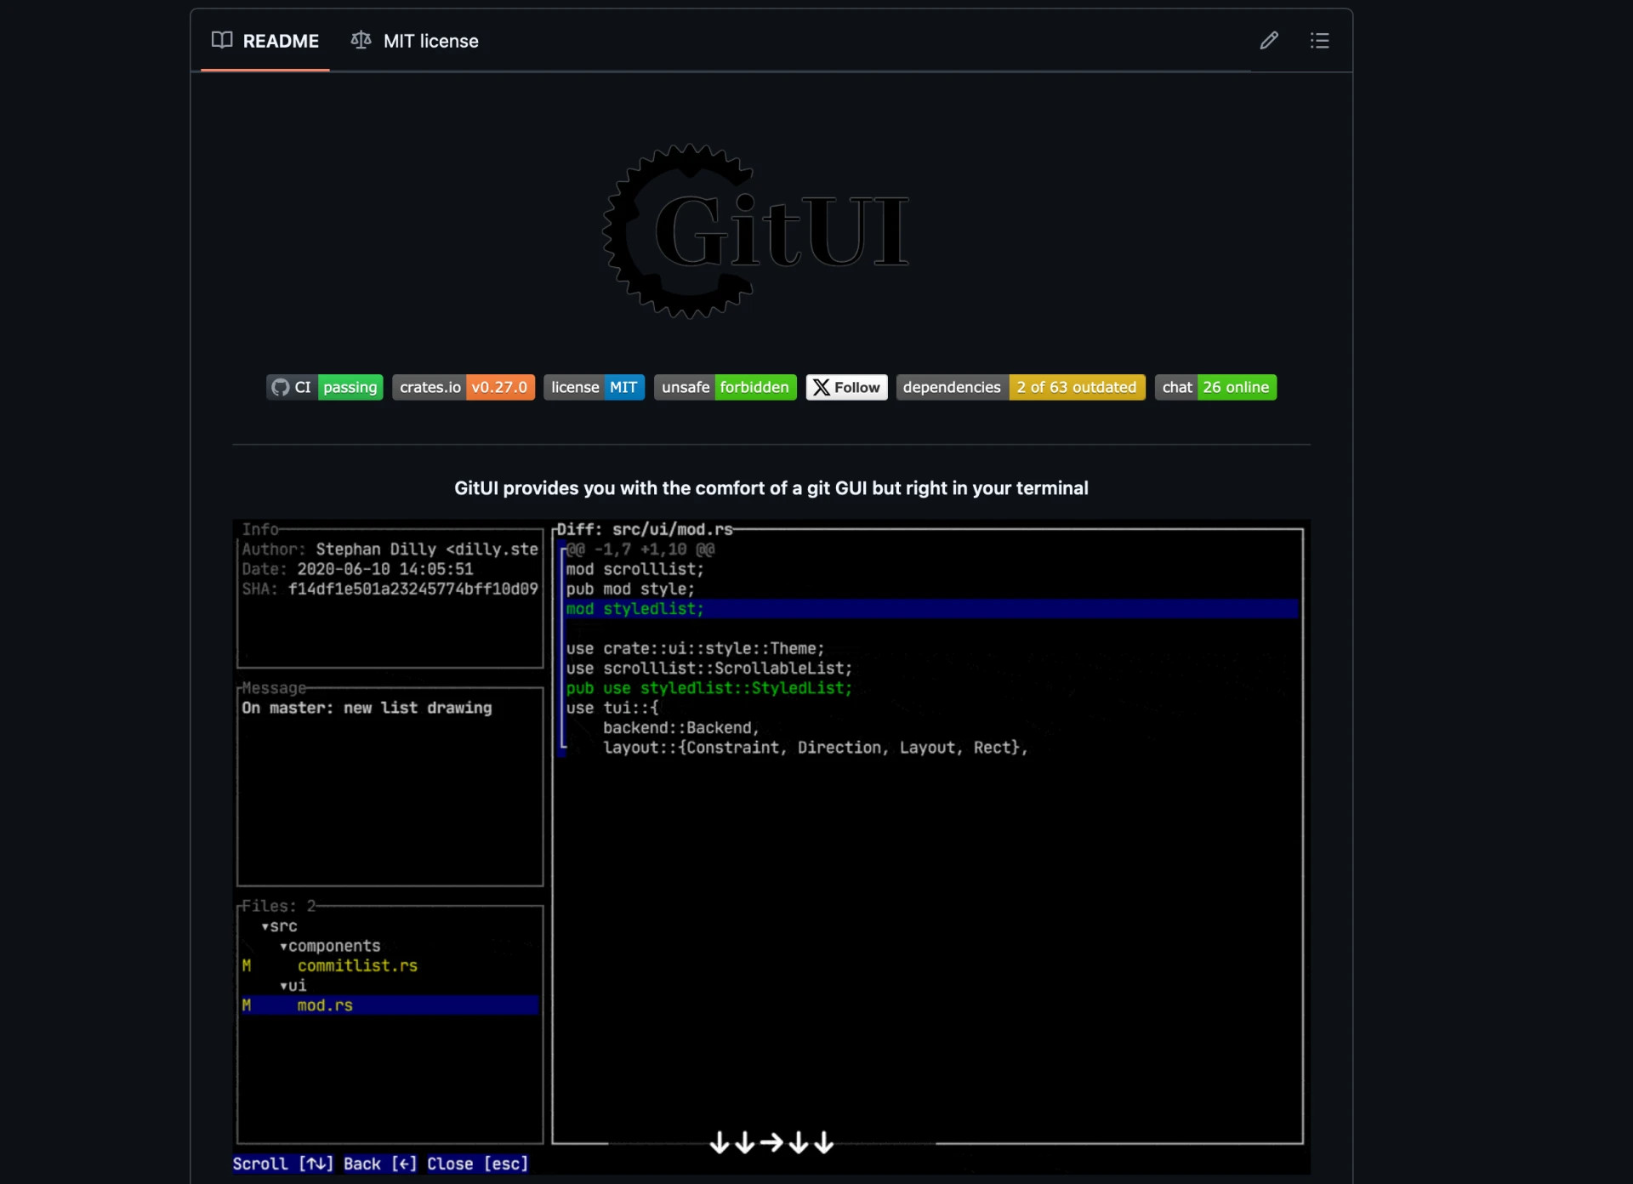Image resolution: width=1633 pixels, height=1184 pixels.
Task: Click the GitUI terminal demo screenshot
Action: coord(771,846)
